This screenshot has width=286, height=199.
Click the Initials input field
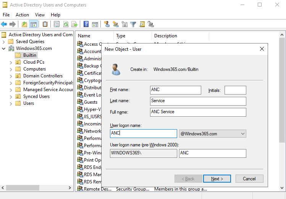click(x=235, y=90)
